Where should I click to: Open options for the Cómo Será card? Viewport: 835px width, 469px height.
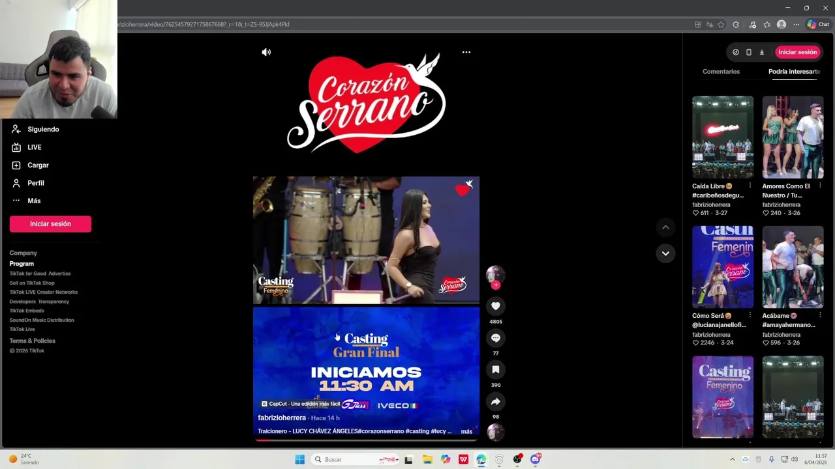pyautogui.click(x=750, y=315)
